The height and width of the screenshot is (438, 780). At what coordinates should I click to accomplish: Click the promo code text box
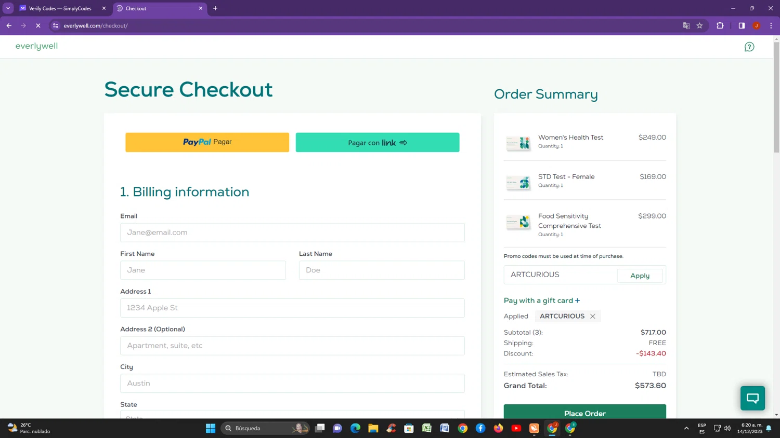point(560,275)
